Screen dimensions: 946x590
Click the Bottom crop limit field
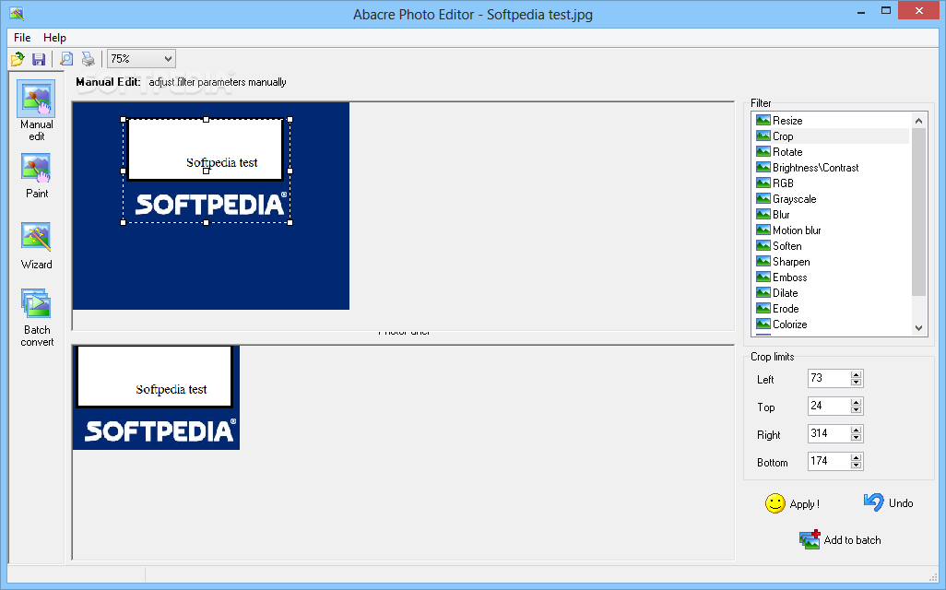(829, 462)
